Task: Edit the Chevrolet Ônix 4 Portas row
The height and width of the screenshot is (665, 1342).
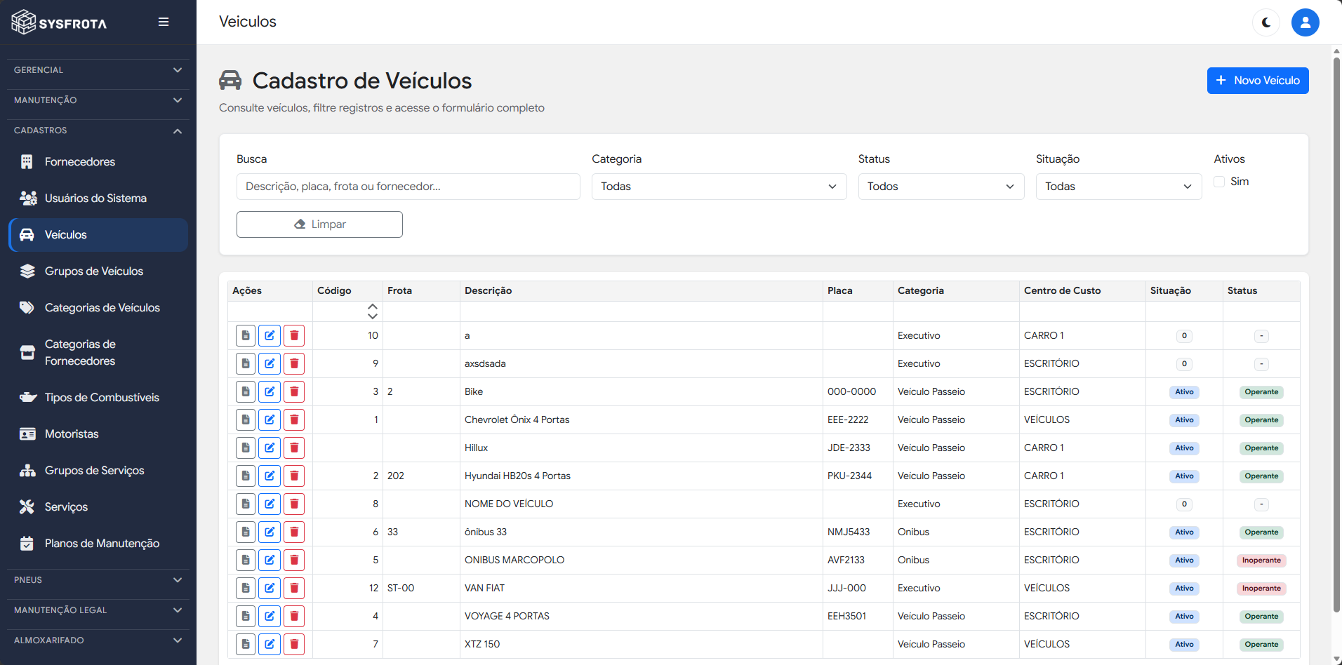Action: 270,420
